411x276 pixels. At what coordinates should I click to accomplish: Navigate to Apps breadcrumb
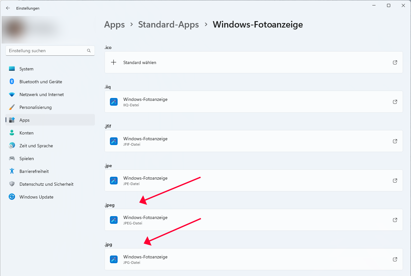pyautogui.click(x=114, y=25)
